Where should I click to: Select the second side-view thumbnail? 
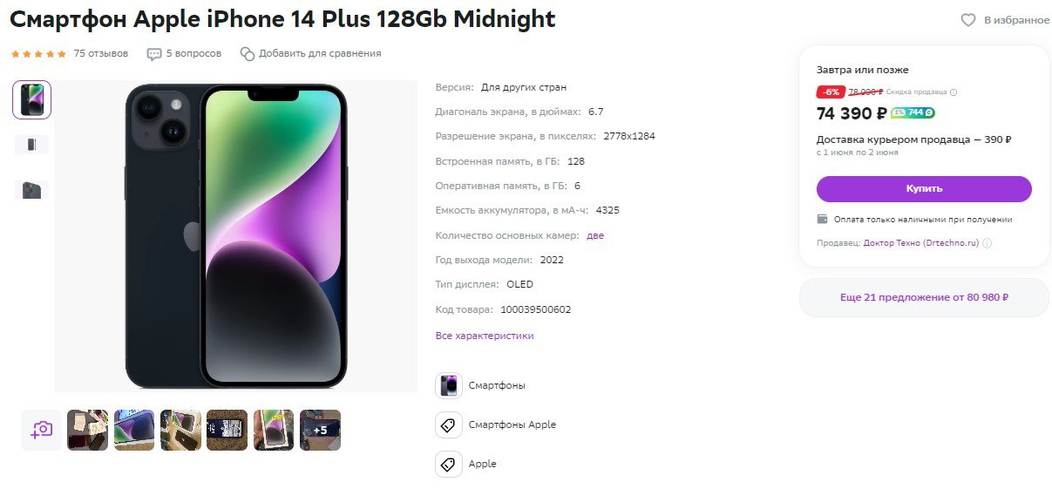tap(32, 145)
